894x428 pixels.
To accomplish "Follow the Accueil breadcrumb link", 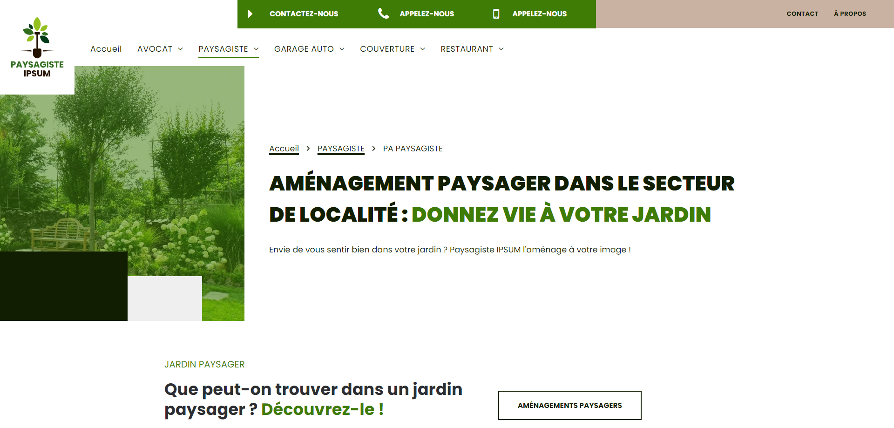I will point(284,149).
